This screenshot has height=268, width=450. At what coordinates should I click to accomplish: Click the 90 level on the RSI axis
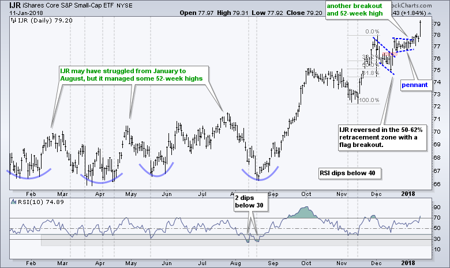coord(437,207)
